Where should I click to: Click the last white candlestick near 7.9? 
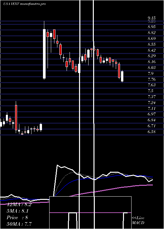coord(122,76)
